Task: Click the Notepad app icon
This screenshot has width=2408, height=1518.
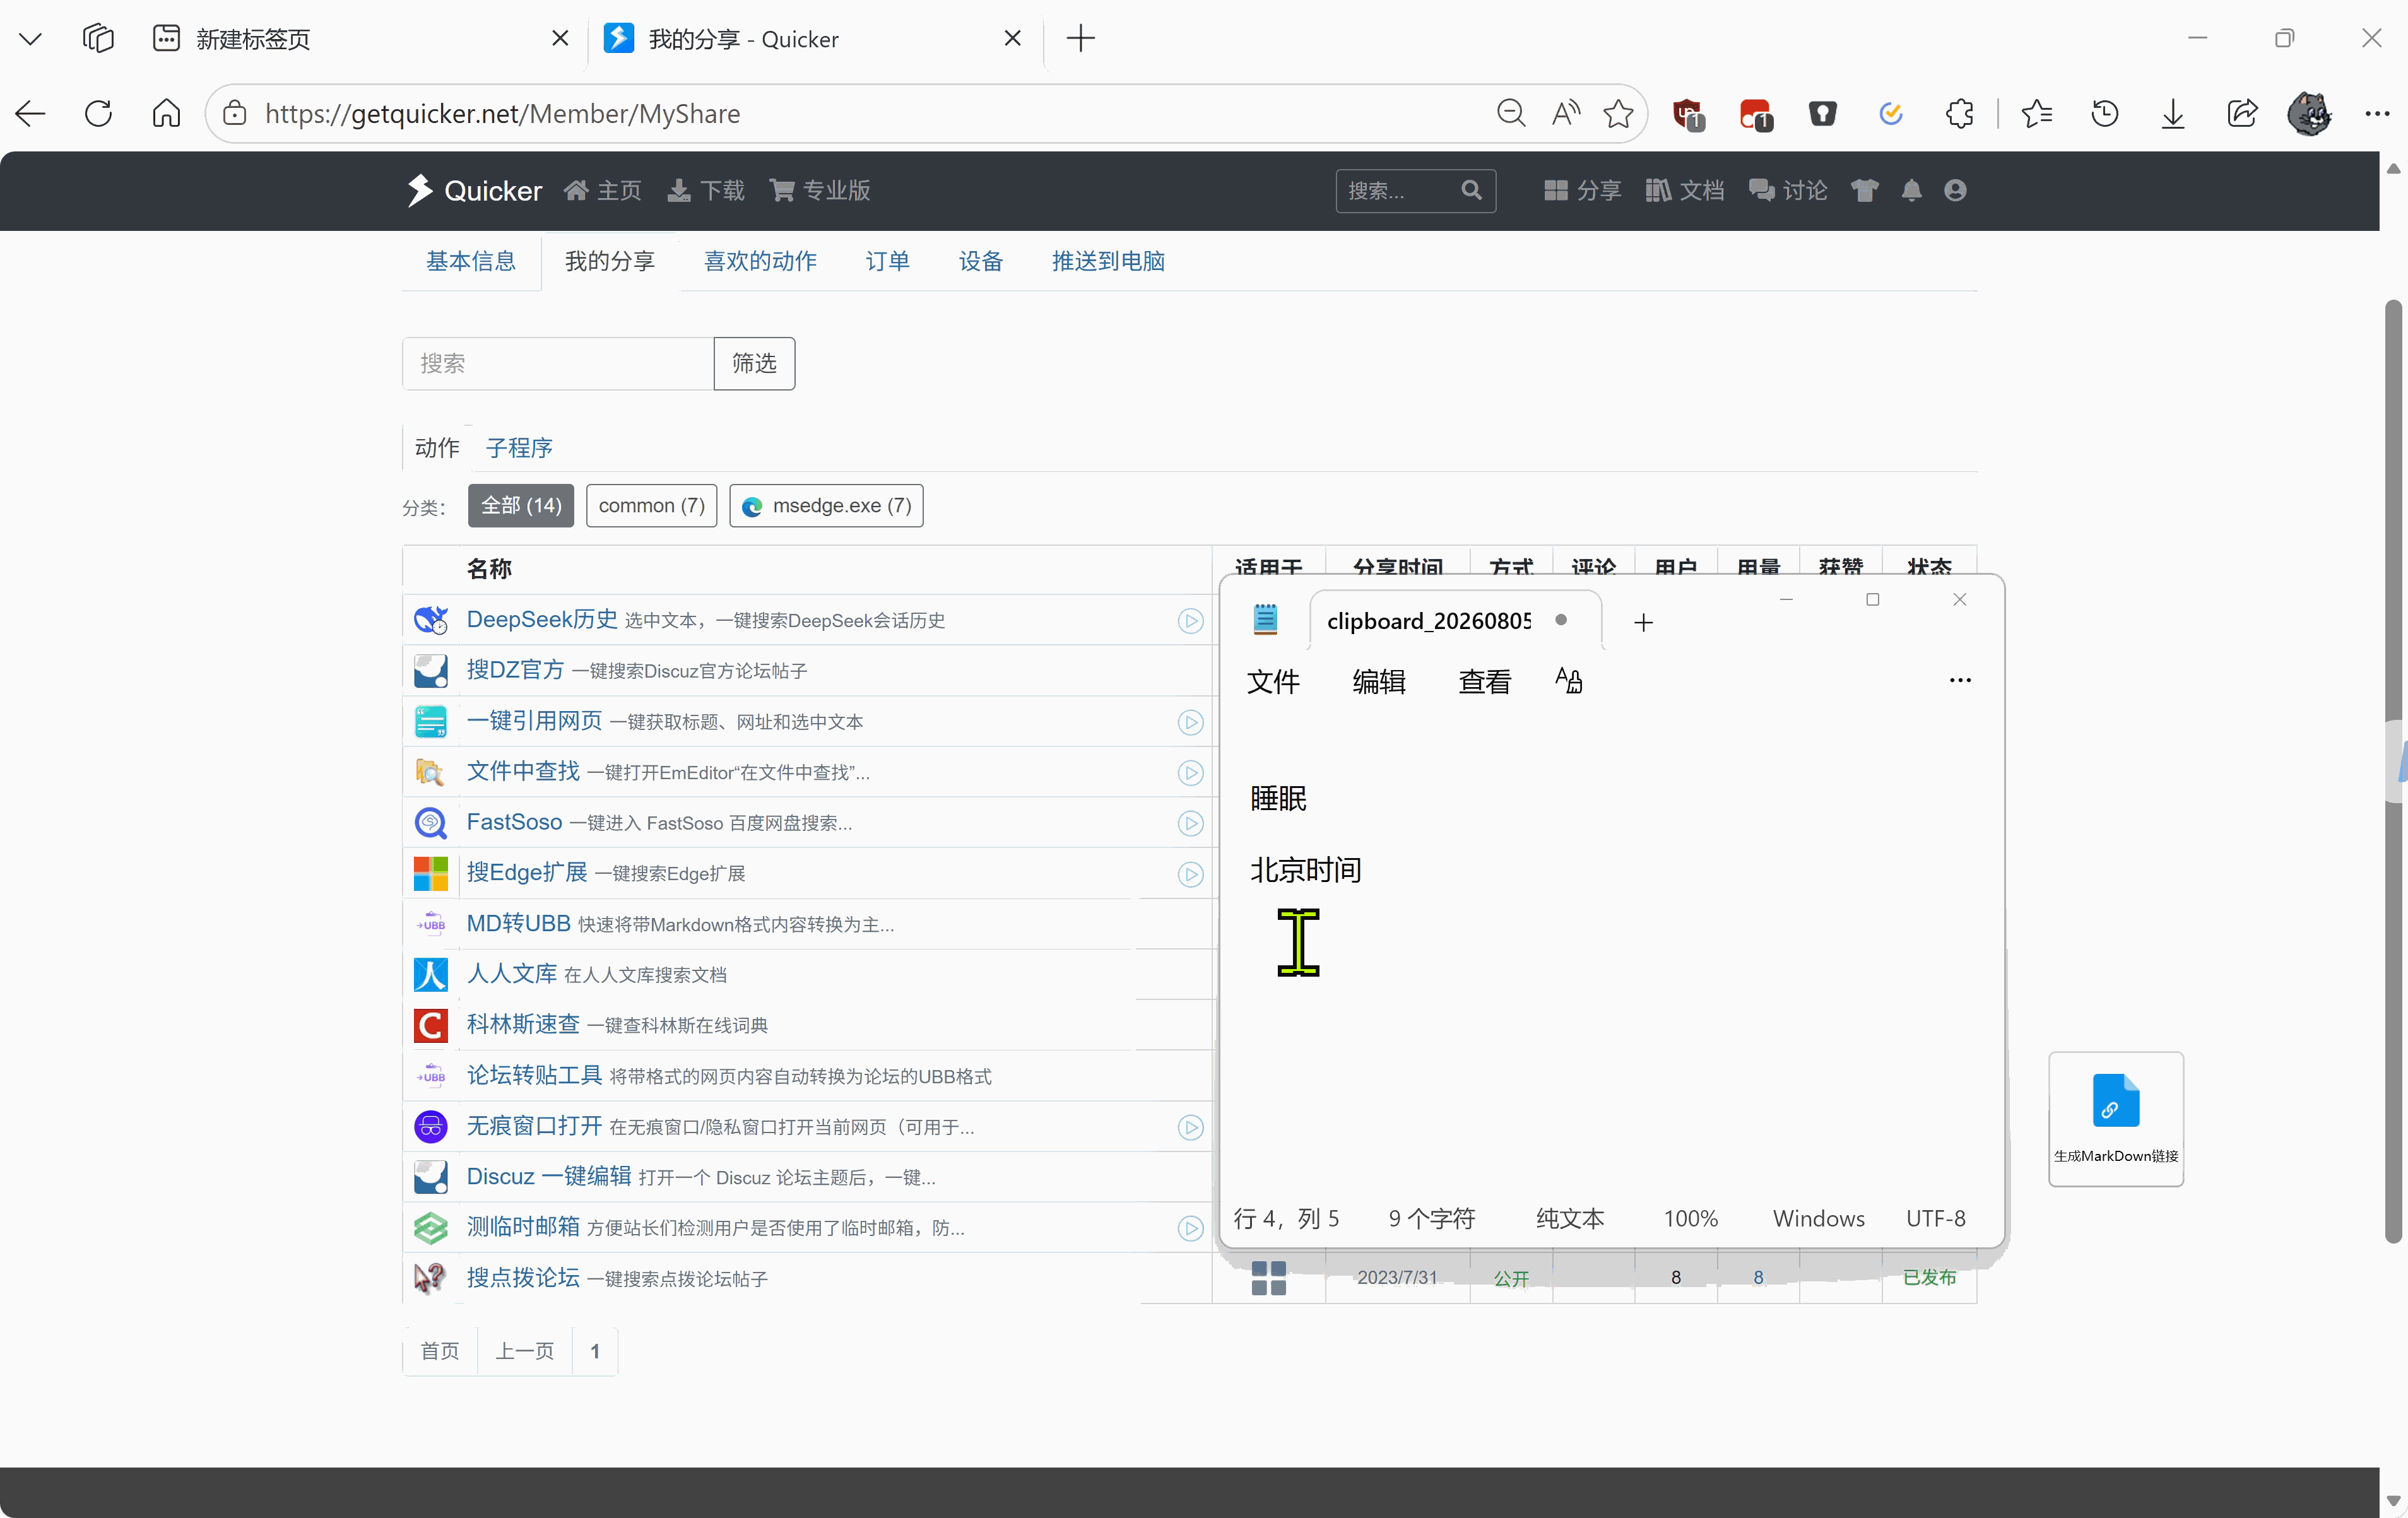Action: [1265, 620]
